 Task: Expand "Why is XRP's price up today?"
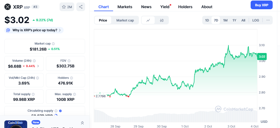click(x=34, y=30)
